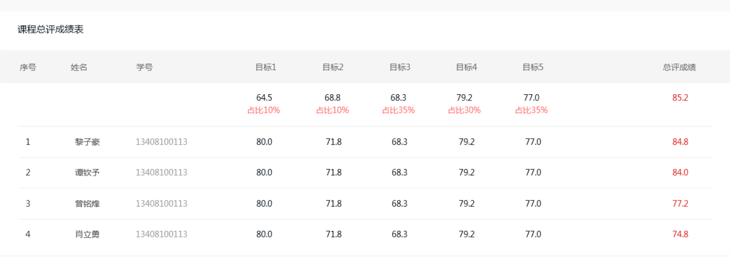
Task: Click the row number 3 cell
Action: click(x=28, y=203)
